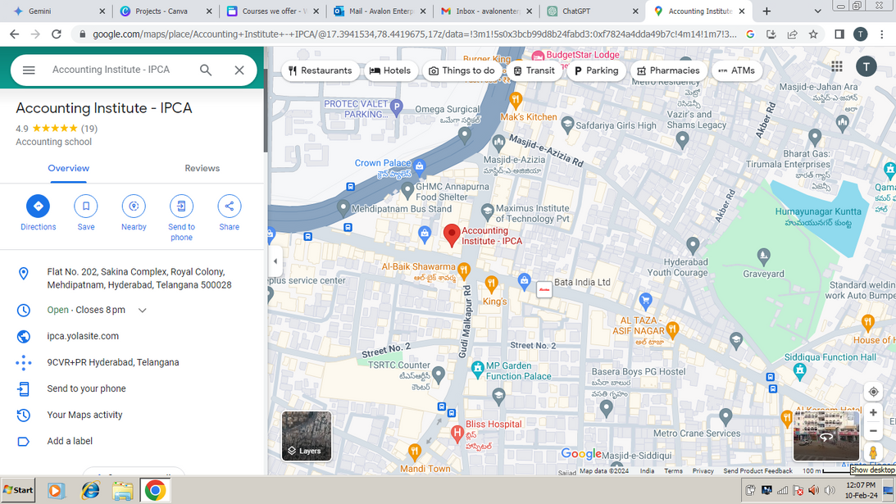Visit the ipca.yolasite.com website link
This screenshot has height=504, width=896.
tap(83, 336)
